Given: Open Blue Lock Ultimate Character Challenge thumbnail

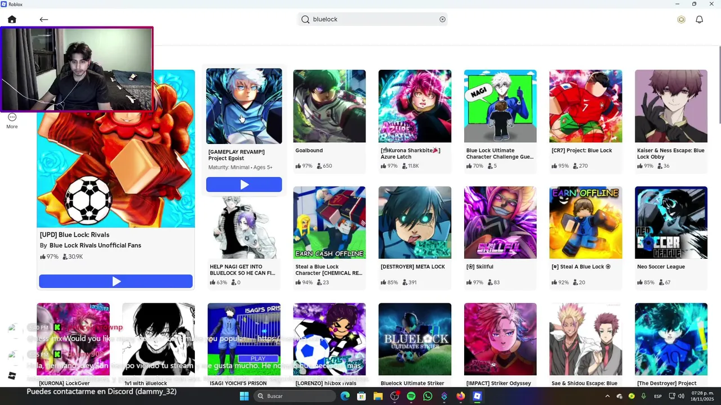Looking at the screenshot, I should (x=500, y=106).
